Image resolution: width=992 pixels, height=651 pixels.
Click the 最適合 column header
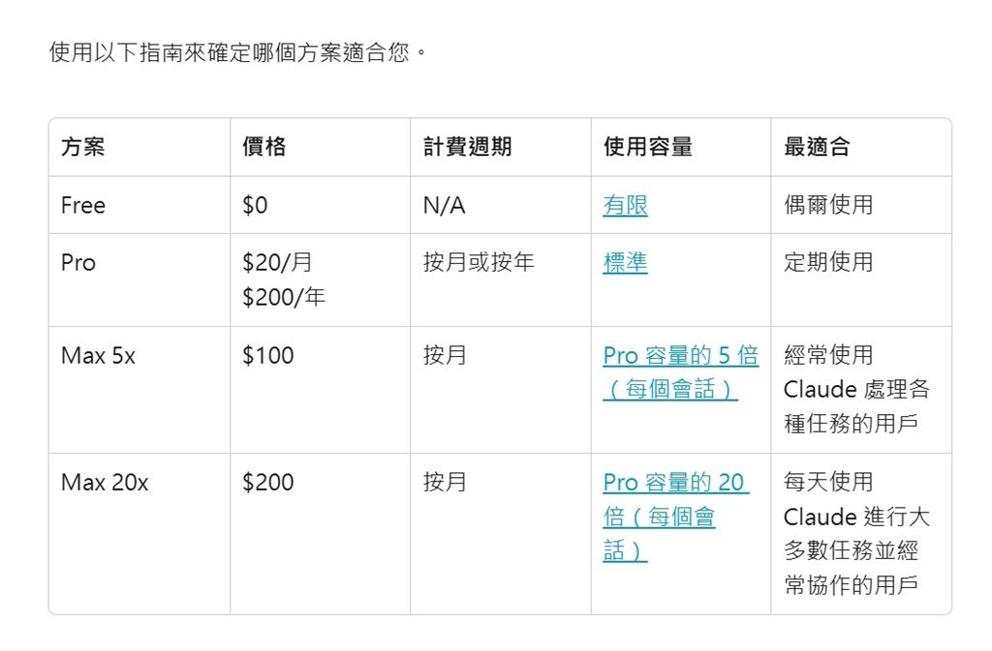tap(817, 147)
